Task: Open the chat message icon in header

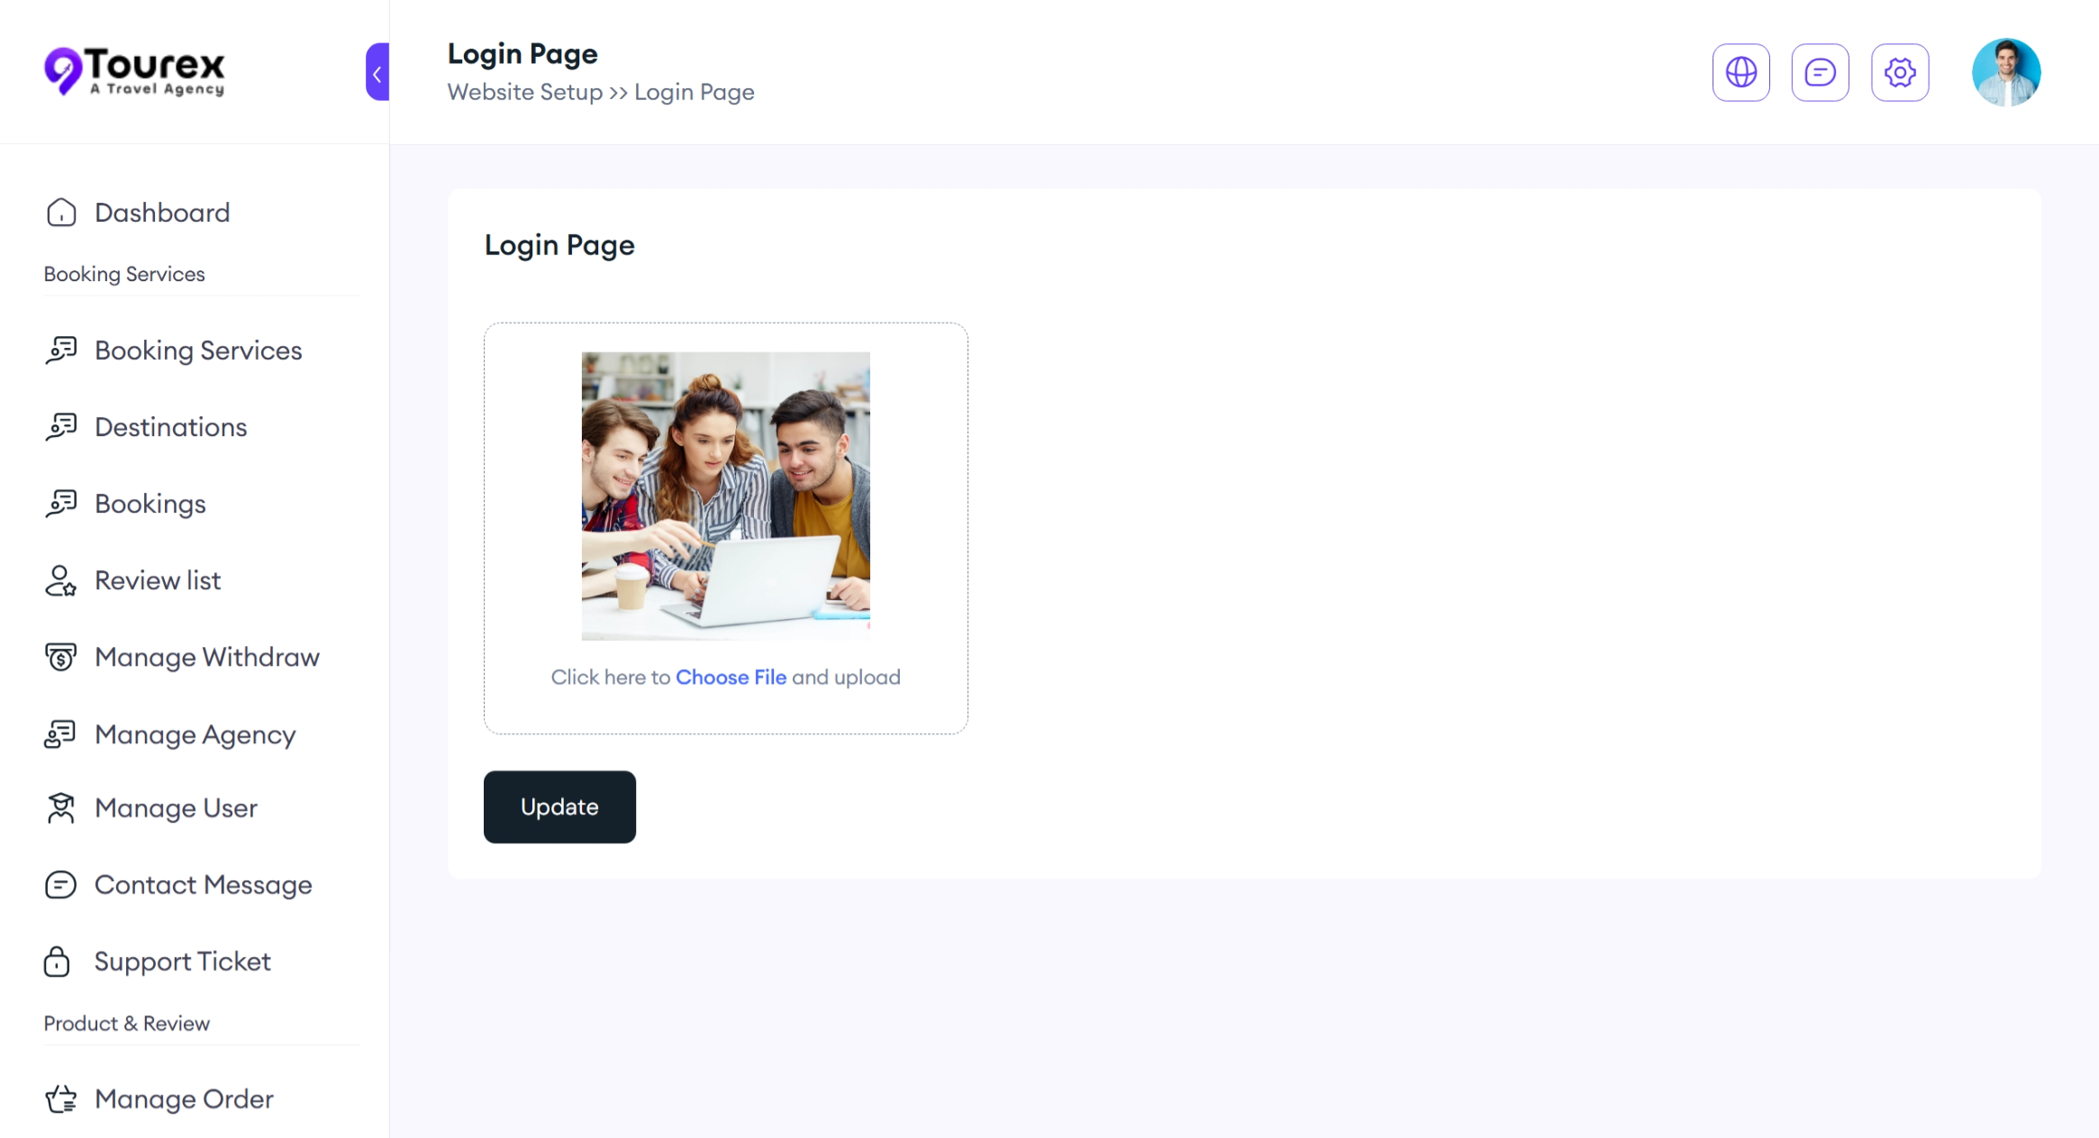Action: 1820,72
